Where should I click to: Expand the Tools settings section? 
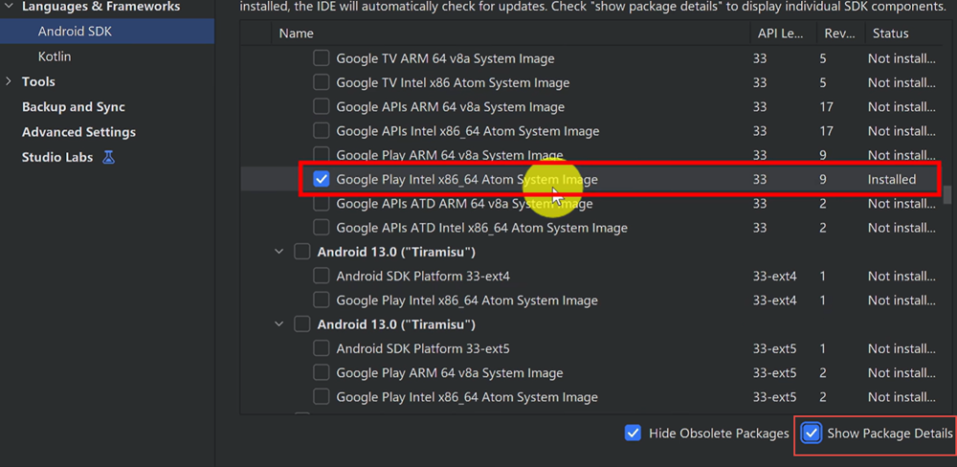(x=9, y=82)
